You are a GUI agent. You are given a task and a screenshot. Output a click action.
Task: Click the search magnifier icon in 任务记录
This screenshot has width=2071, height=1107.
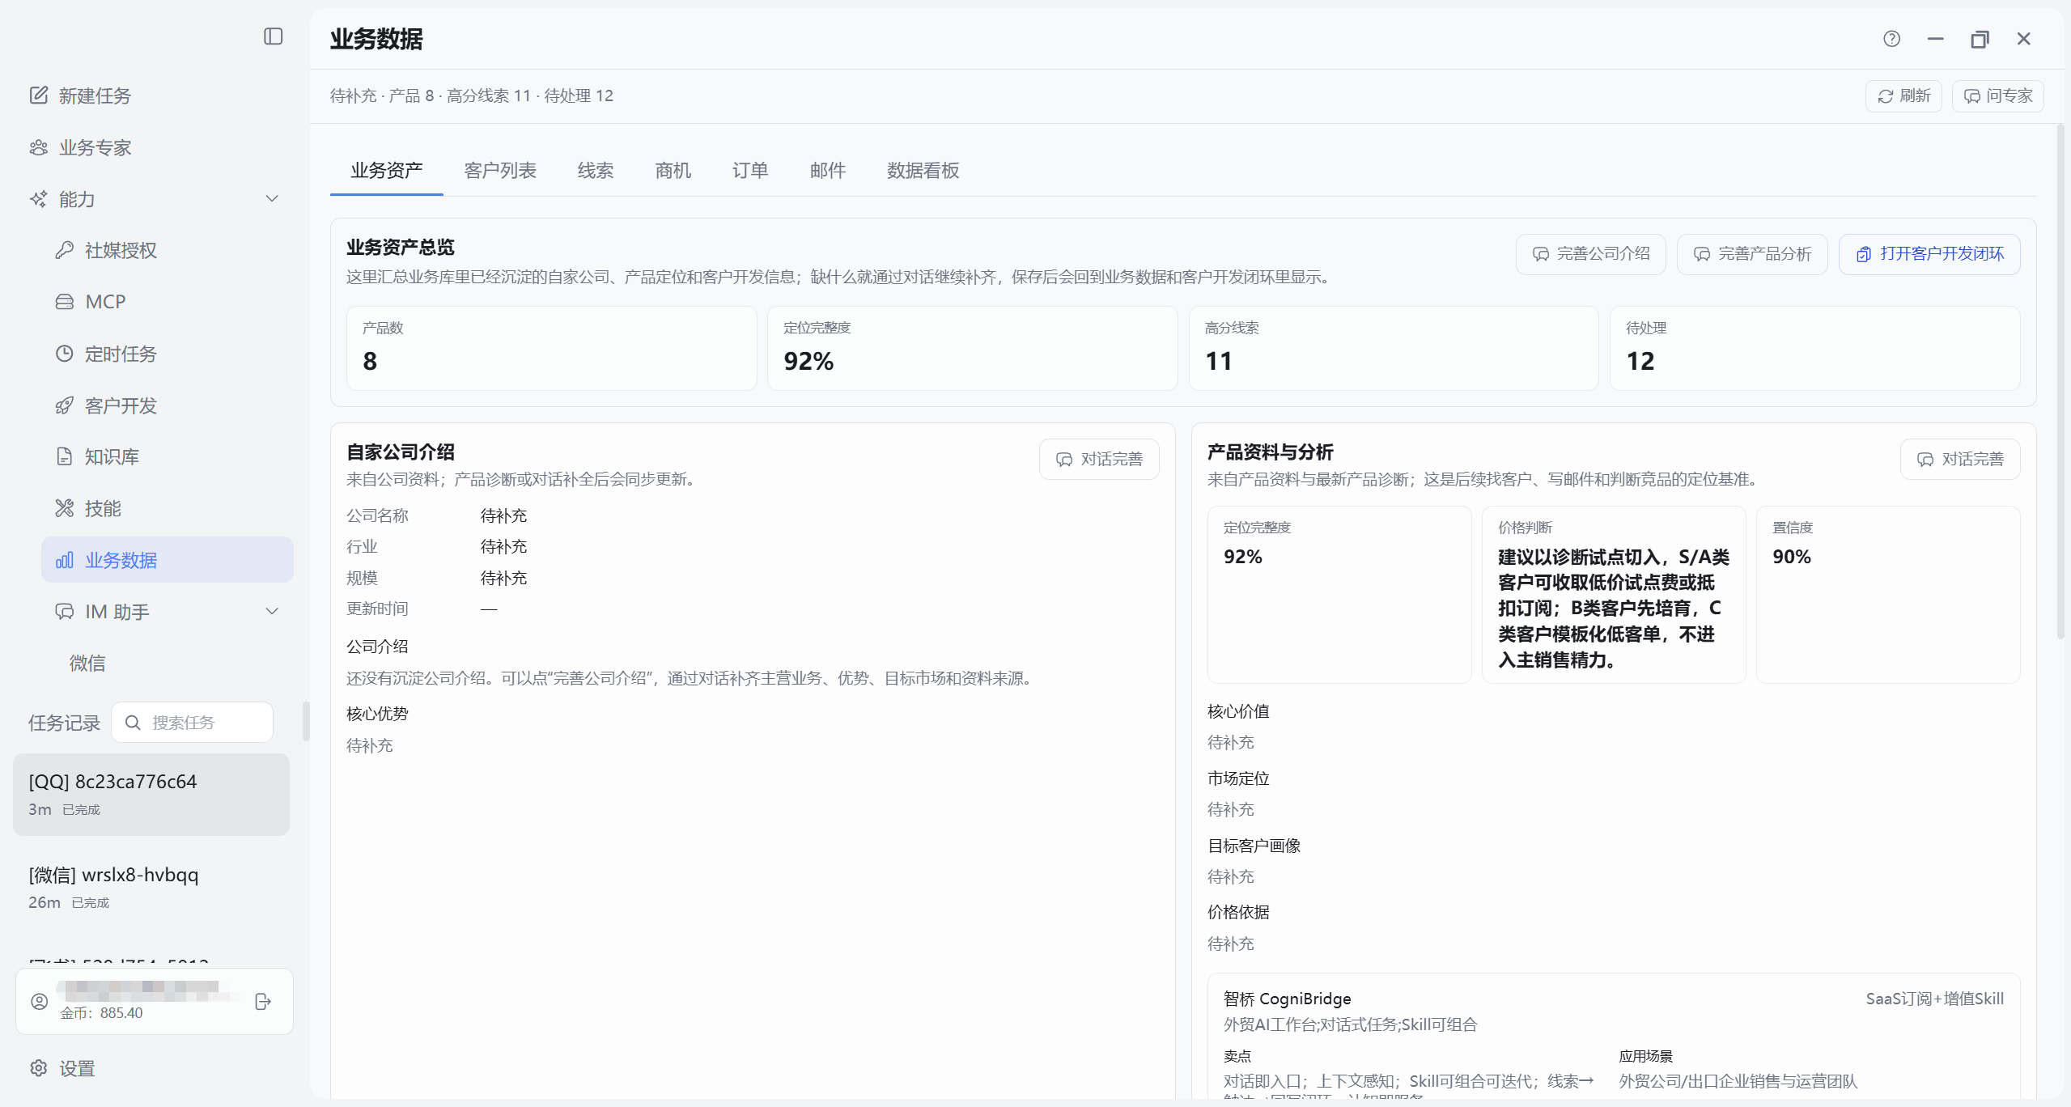[134, 723]
